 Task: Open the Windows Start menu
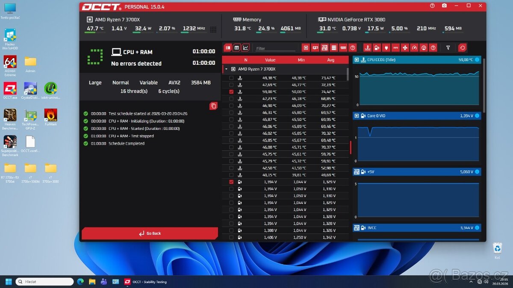pos(8,282)
